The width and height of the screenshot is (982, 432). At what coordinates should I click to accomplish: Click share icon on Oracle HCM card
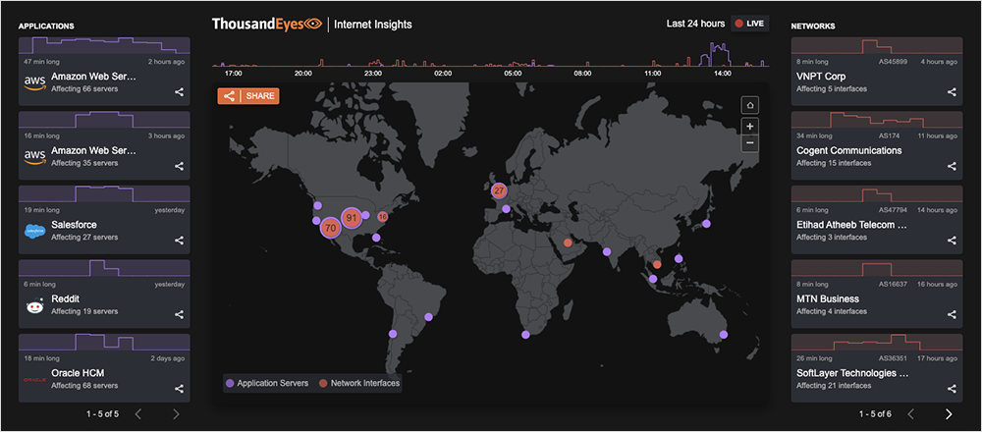[x=179, y=388]
